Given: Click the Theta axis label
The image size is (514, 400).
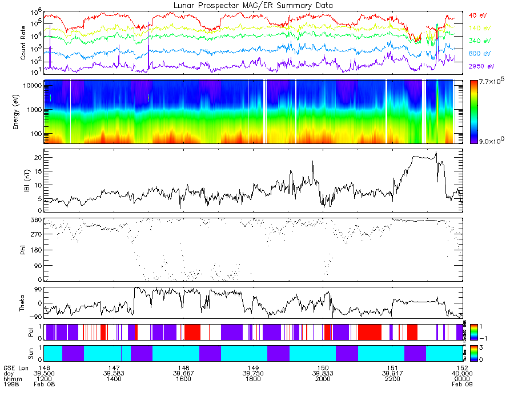Looking at the screenshot, I should (22, 303).
